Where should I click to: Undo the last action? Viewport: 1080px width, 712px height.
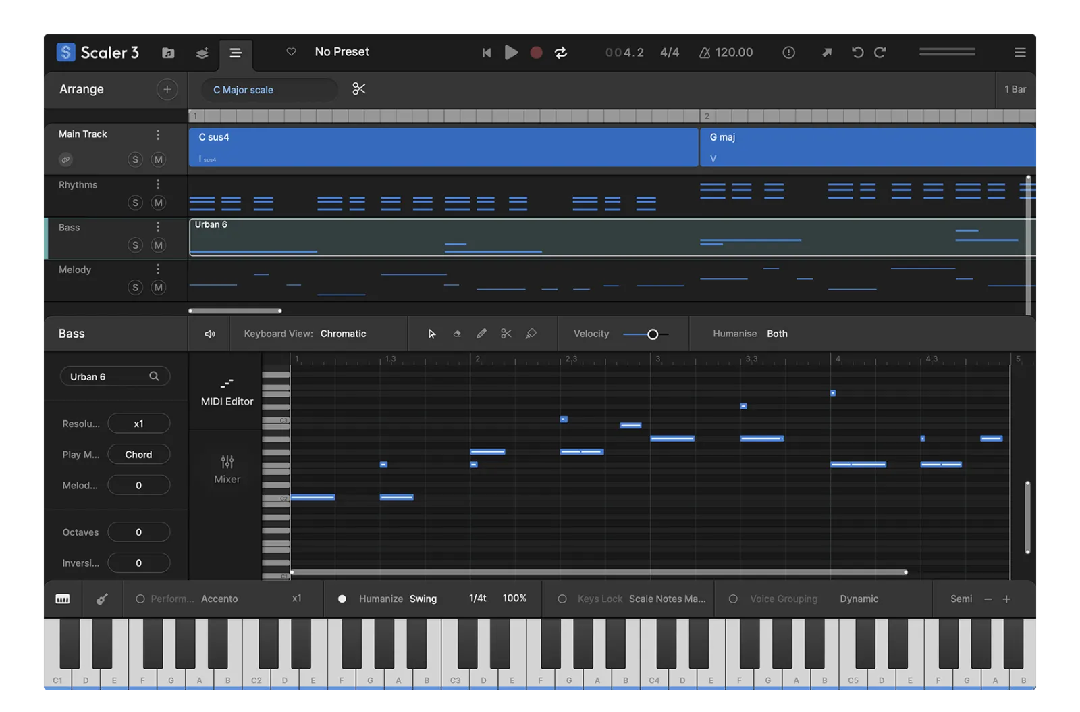click(x=857, y=52)
